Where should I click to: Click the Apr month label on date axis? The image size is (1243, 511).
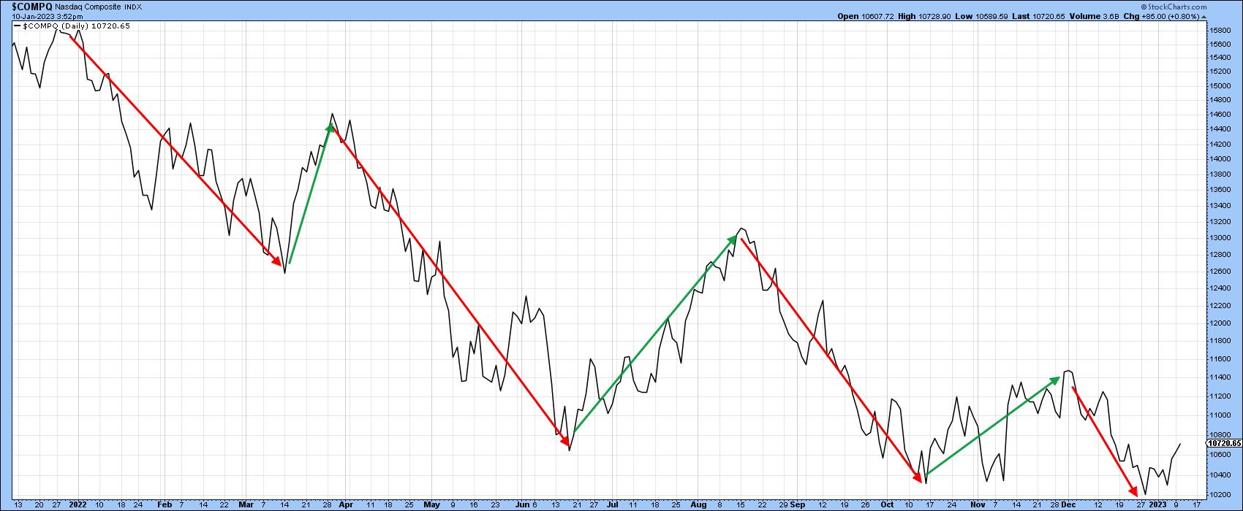coord(346,504)
